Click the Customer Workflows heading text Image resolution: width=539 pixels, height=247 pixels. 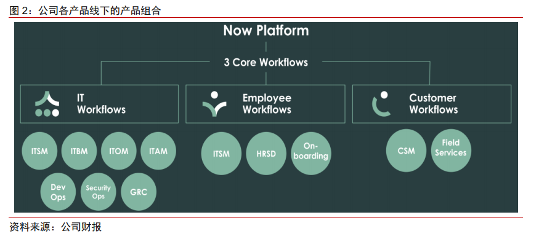(x=434, y=104)
